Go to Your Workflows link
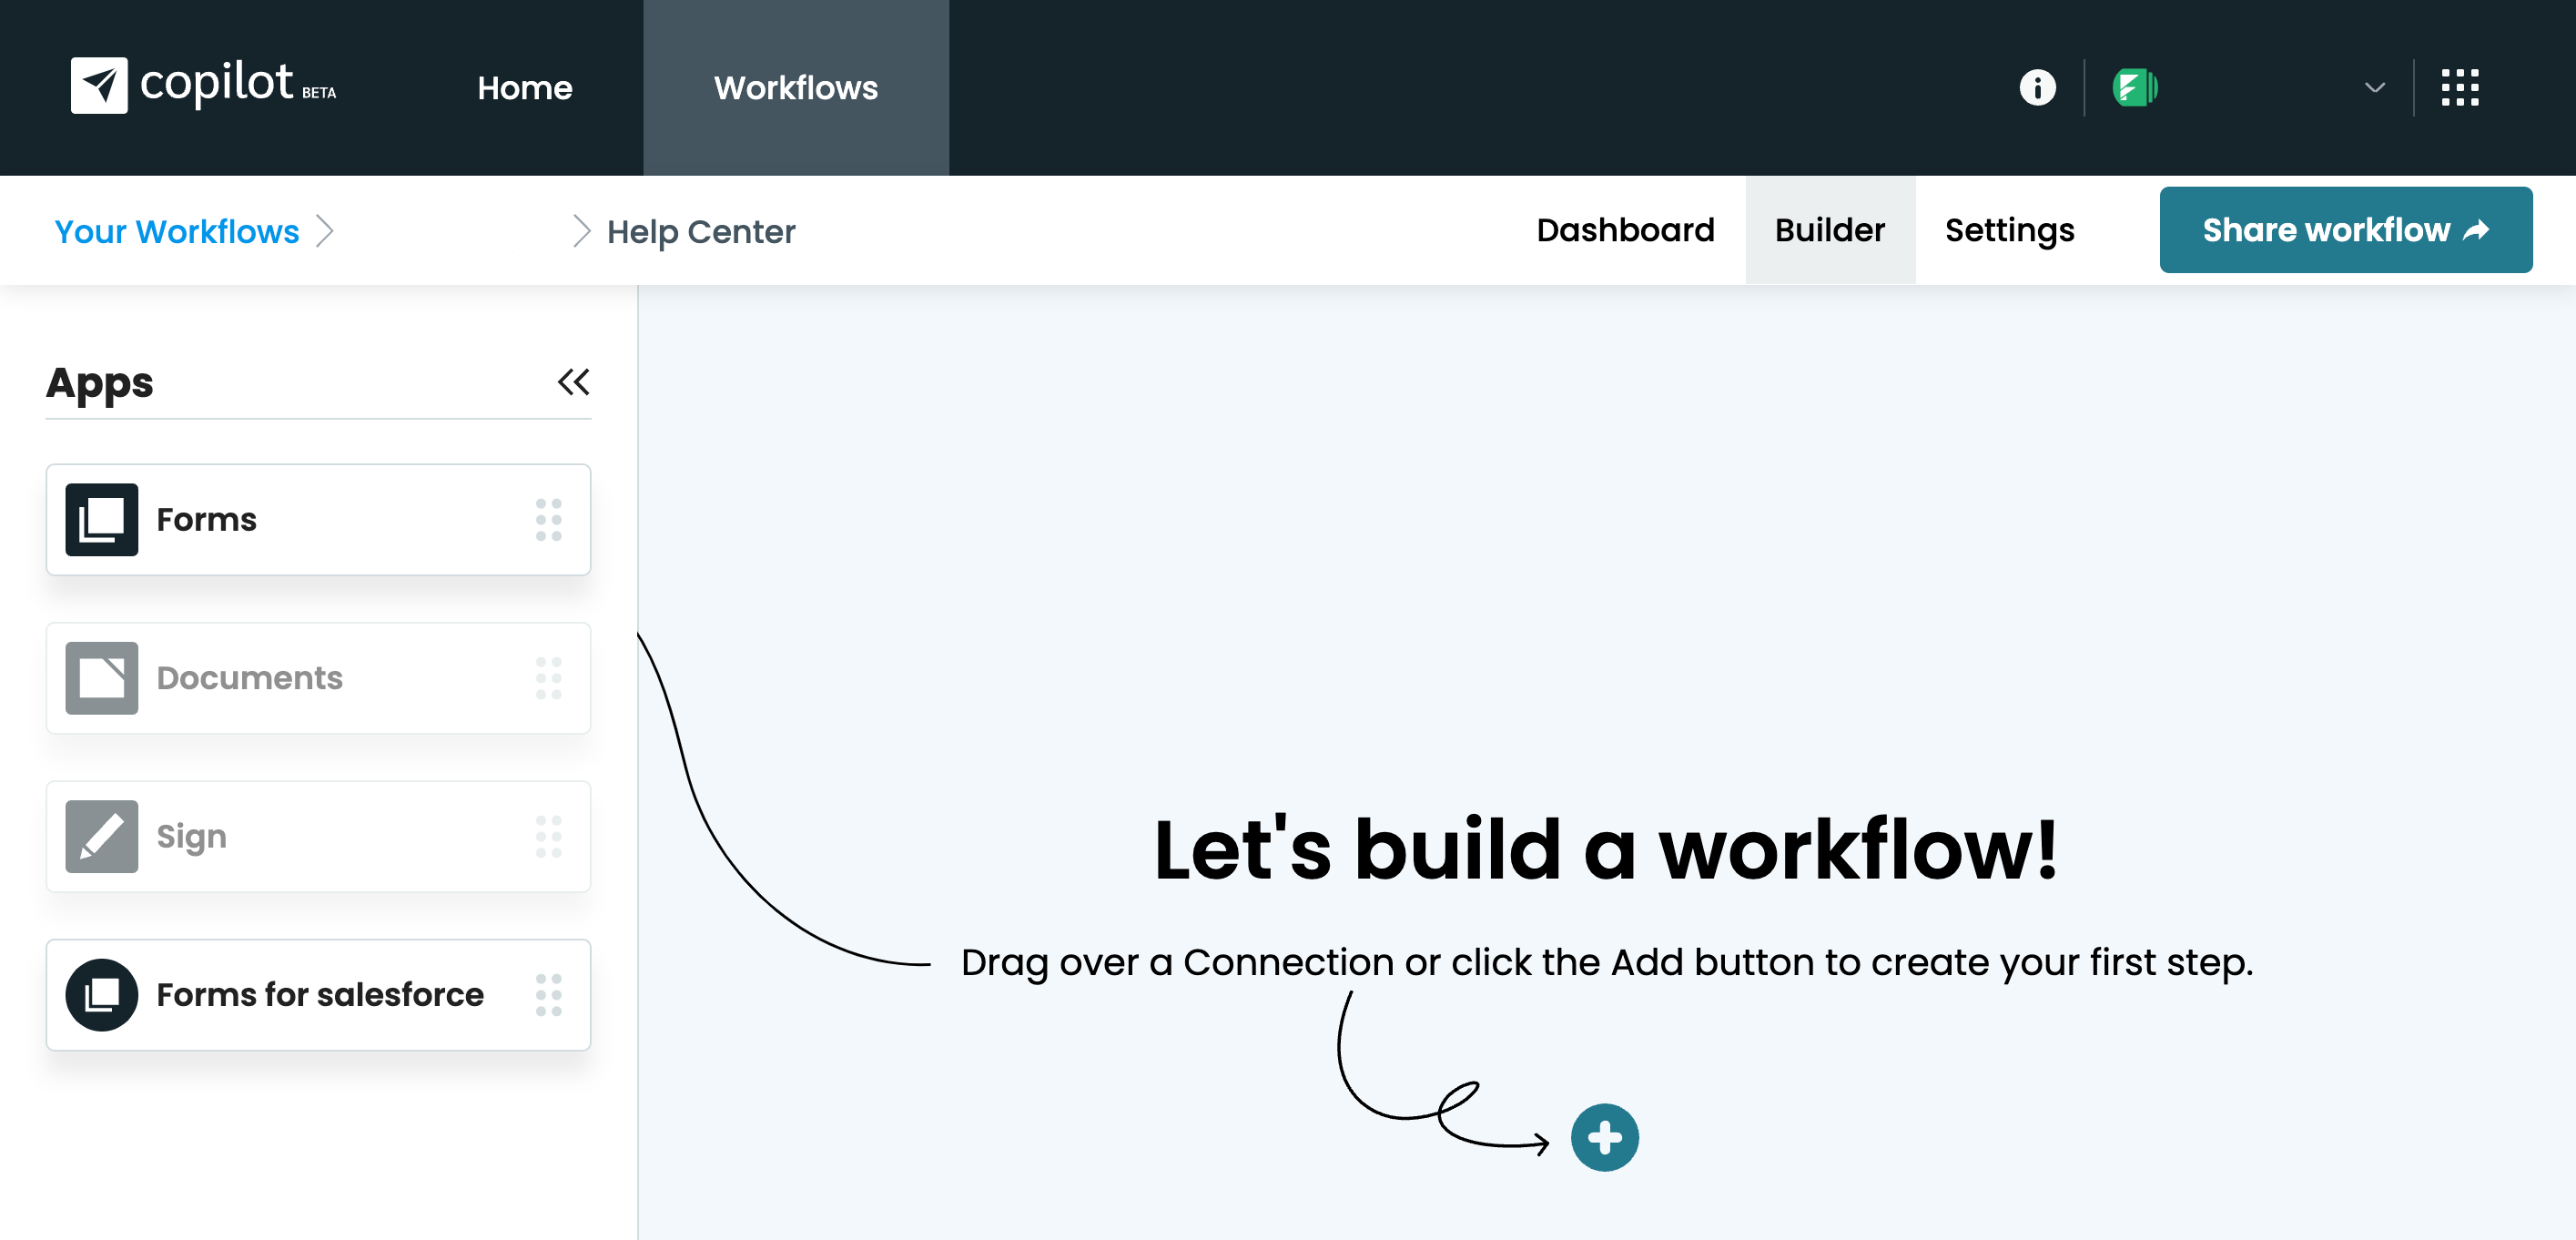The height and width of the screenshot is (1240, 2576). pyautogui.click(x=177, y=231)
